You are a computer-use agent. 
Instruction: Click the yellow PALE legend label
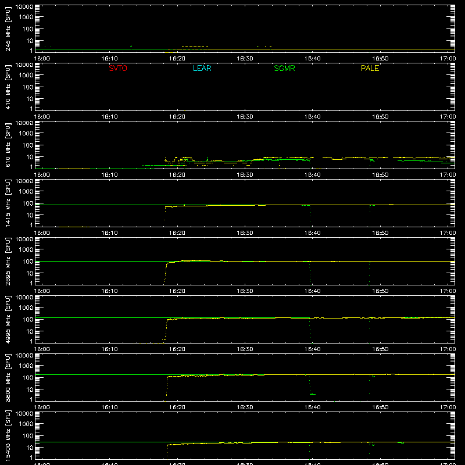370,68
